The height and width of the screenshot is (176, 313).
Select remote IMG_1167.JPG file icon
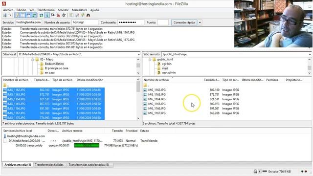pyautogui.click(x=145, y=113)
